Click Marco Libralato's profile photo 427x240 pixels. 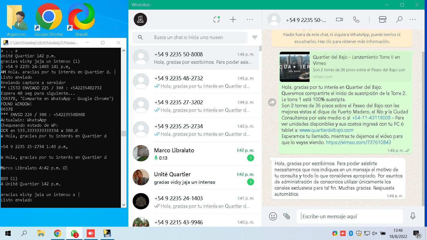[x=141, y=153]
